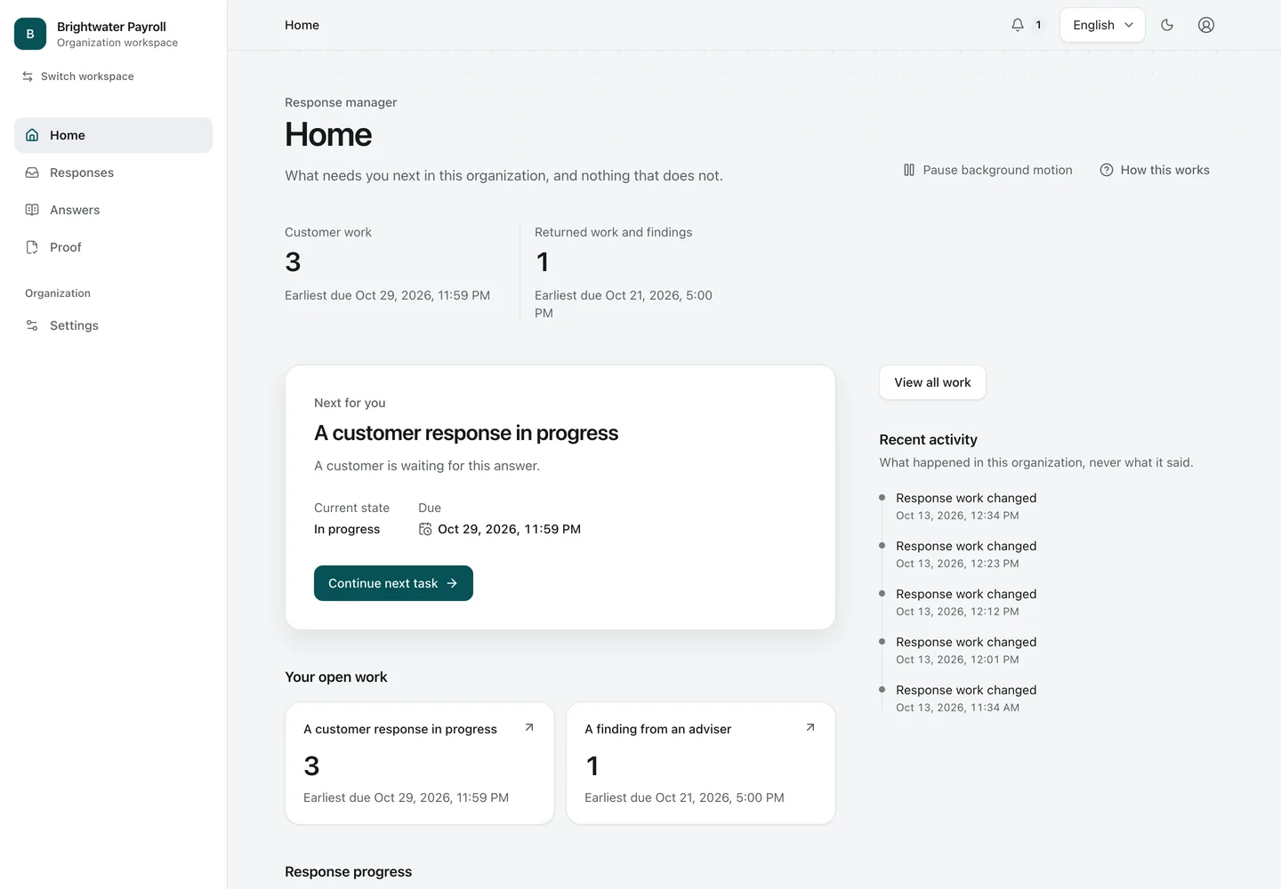Select Home in the sidebar

[113, 135]
